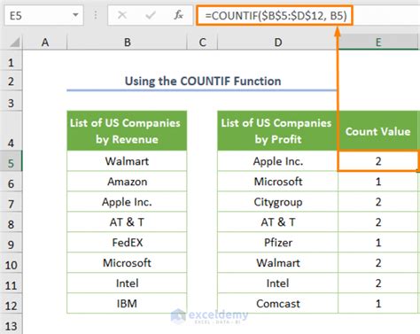Select row 10 header

click(11, 263)
